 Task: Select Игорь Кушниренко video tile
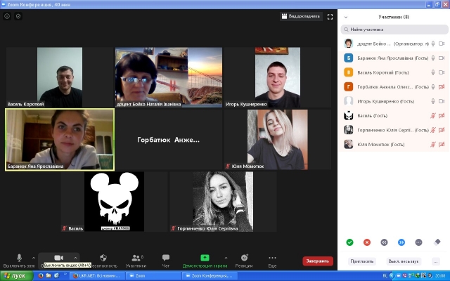pyautogui.click(x=278, y=77)
